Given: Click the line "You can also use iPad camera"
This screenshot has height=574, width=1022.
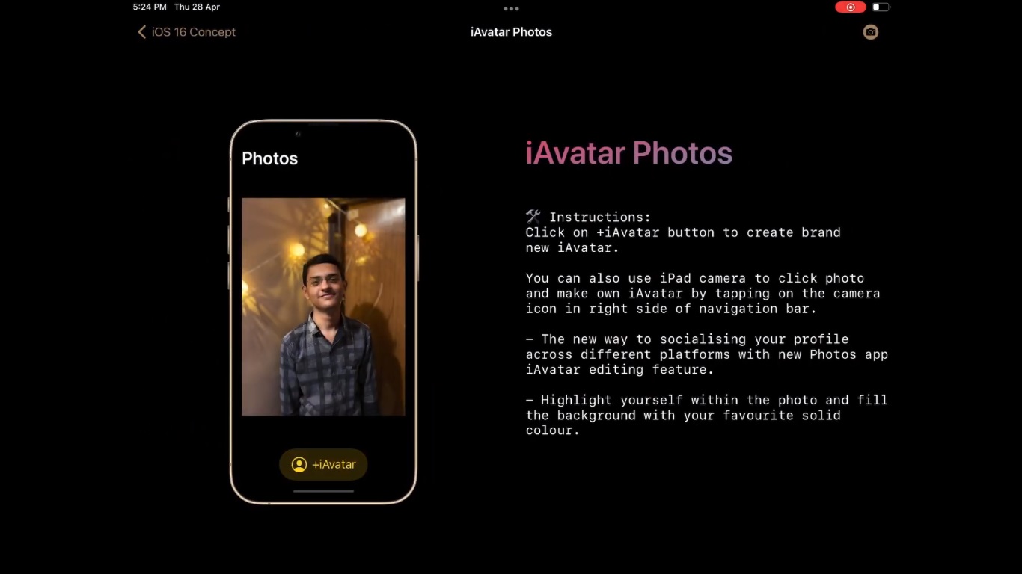Looking at the screenshot, I should click(695, 278).
